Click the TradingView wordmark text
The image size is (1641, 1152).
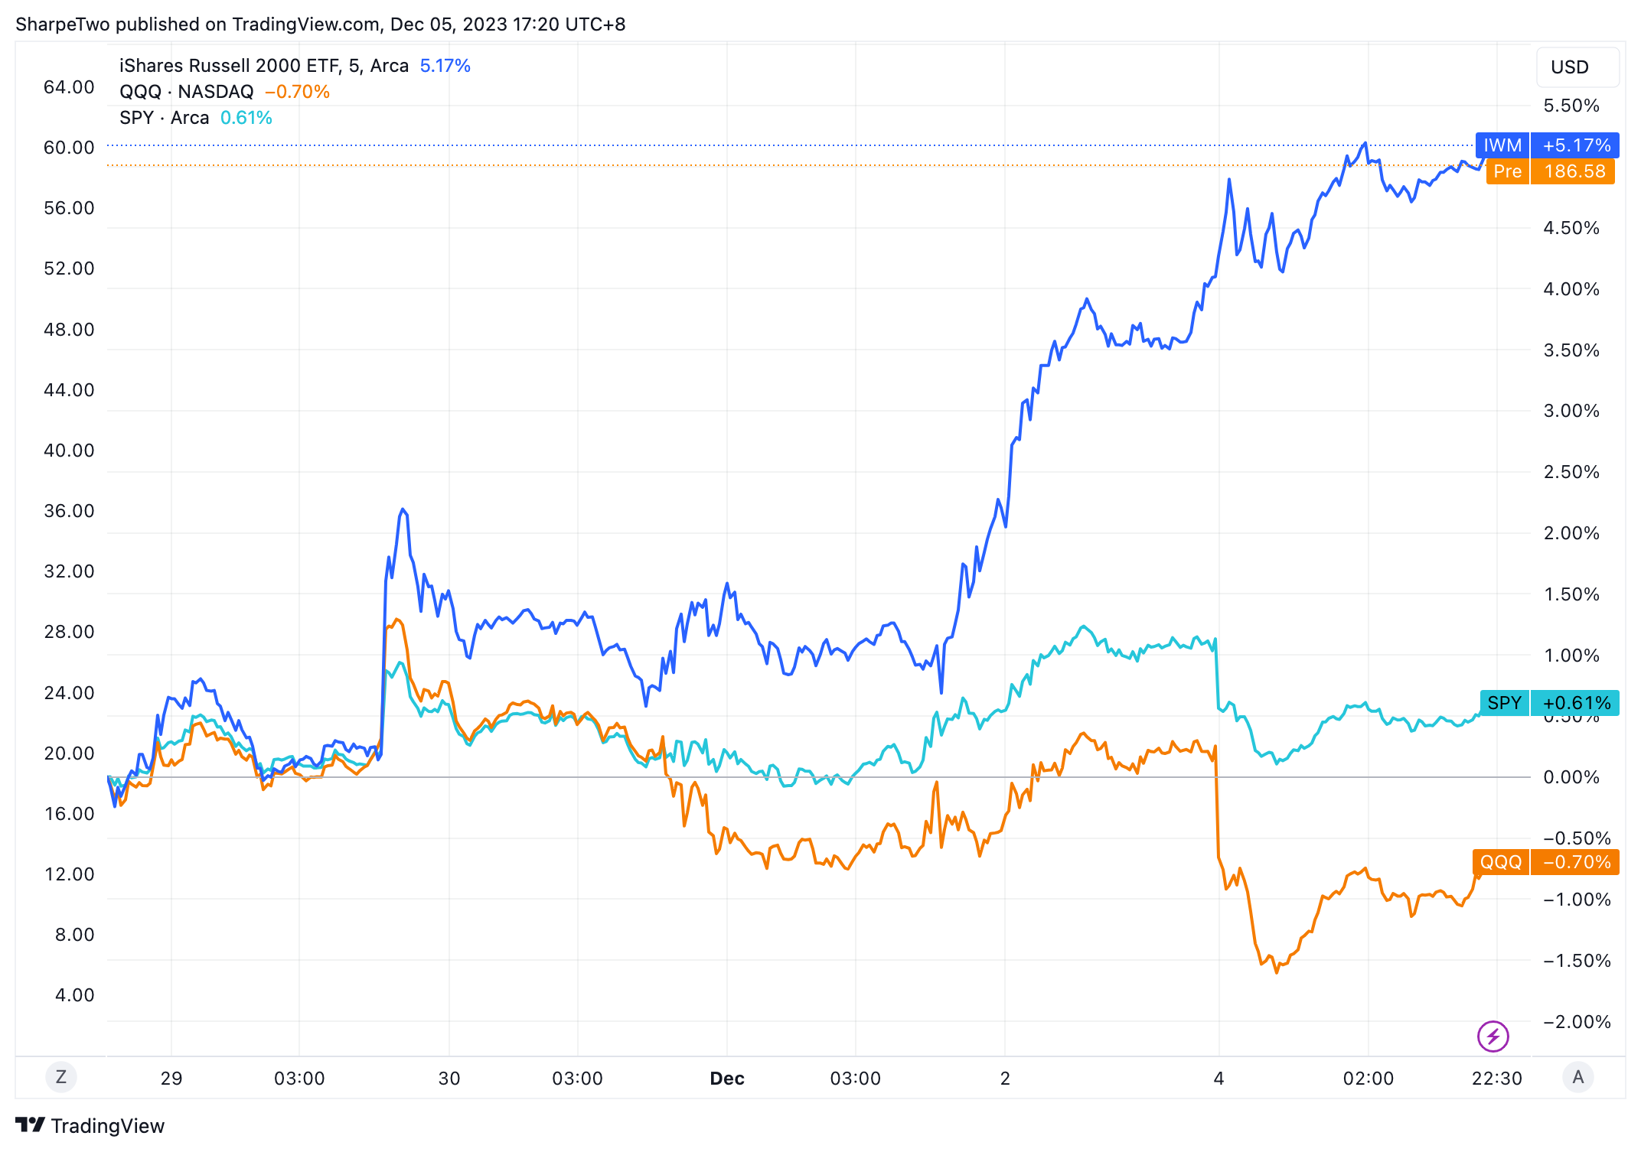tap(108, 1126)
